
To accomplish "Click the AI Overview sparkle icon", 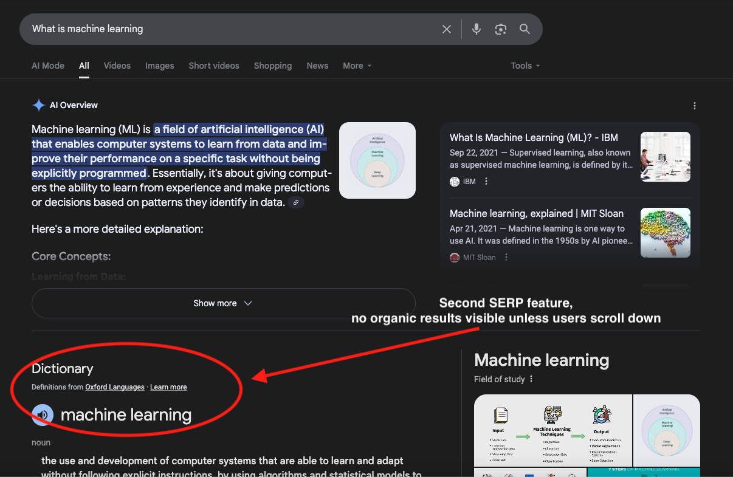I will 38,105.
